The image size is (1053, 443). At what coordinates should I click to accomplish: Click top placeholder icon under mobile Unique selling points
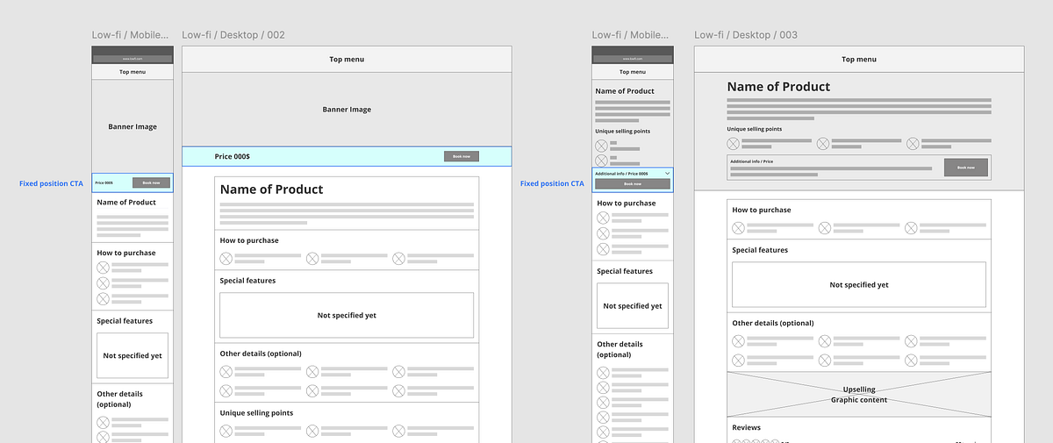click(x=601, y=146)
